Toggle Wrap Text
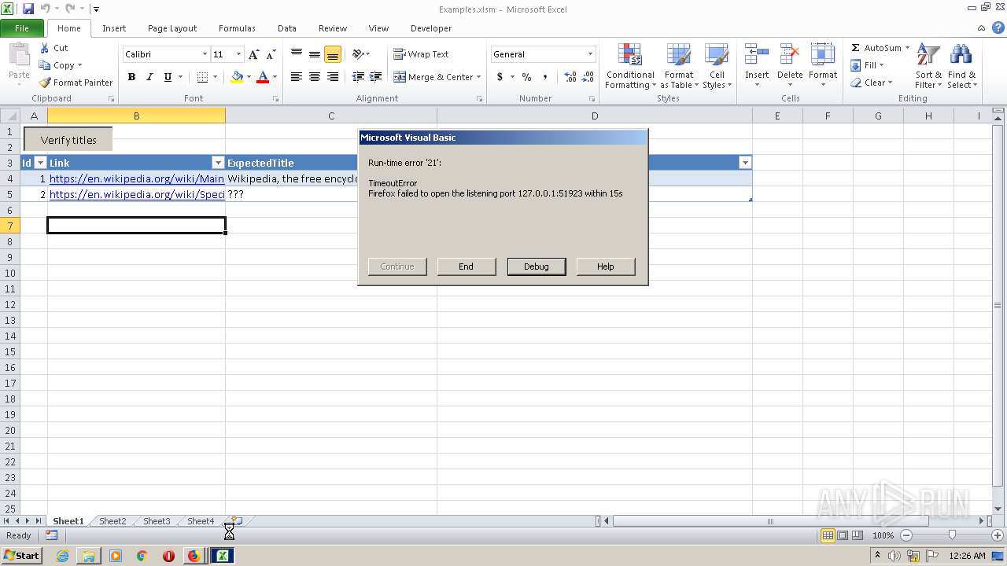1007x566 pixels. (x=421, y=54)
